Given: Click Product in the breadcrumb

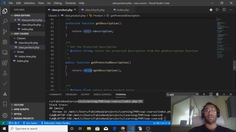Looking at the screenshot, I should click(98, 15).
